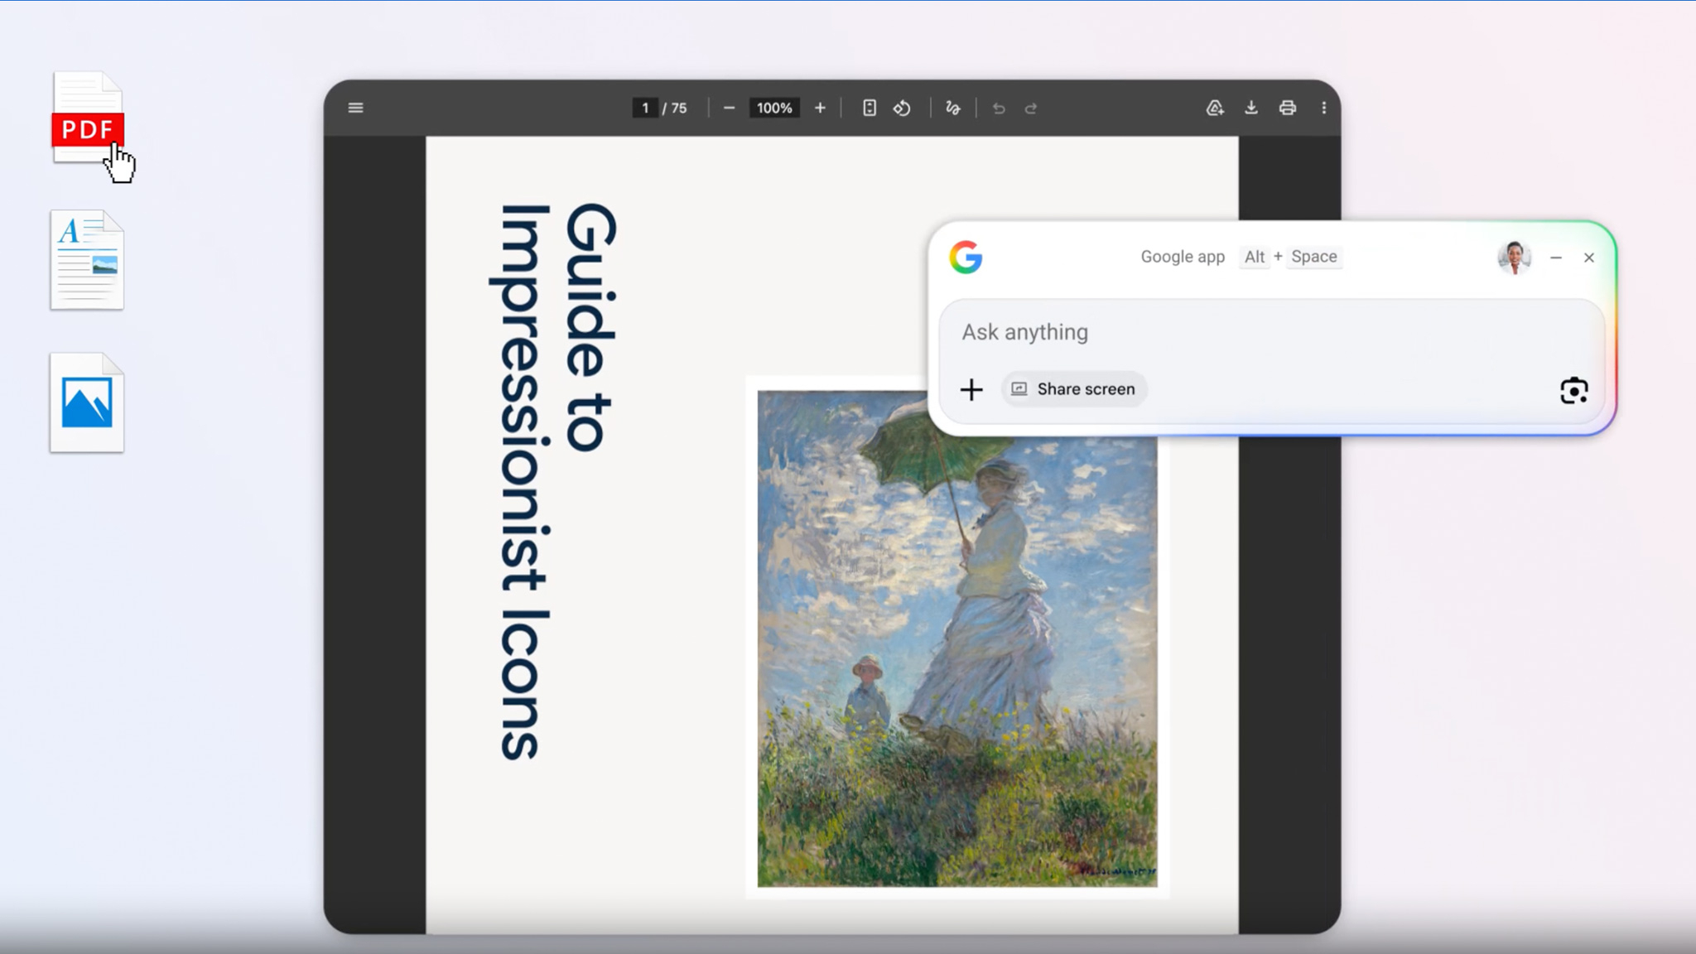This screenshot has width=1696, height=954.
Task: Click the Google app title text
Action: click(1183, 257)
